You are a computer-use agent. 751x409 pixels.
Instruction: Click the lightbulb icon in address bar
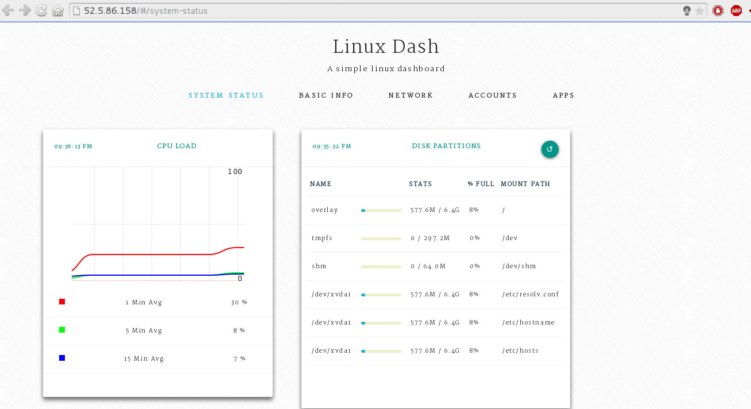[x=686, y=10]
